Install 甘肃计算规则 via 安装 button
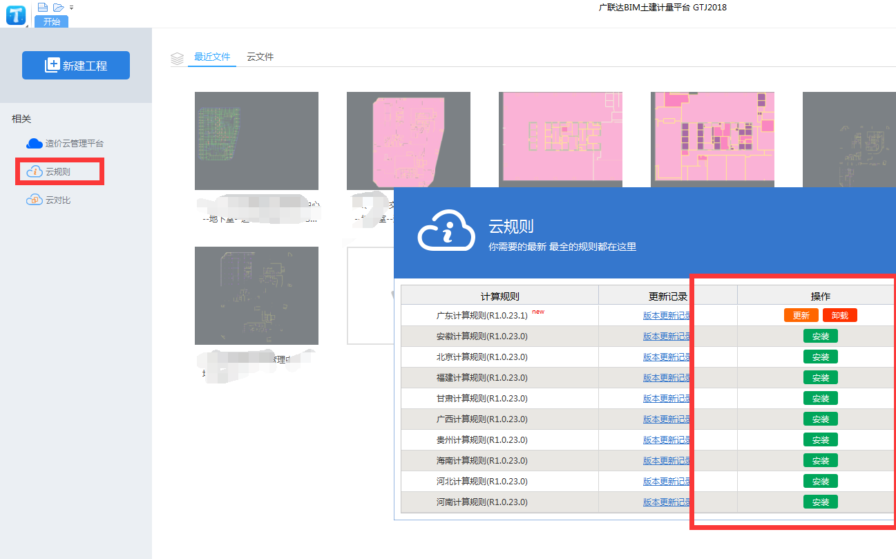Viewport: 896px width, 559px height. (821, 398)
